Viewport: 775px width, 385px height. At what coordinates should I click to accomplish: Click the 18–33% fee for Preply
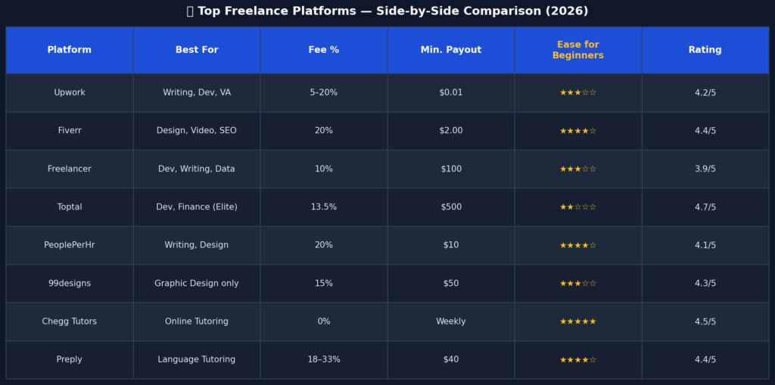point(324,360)
